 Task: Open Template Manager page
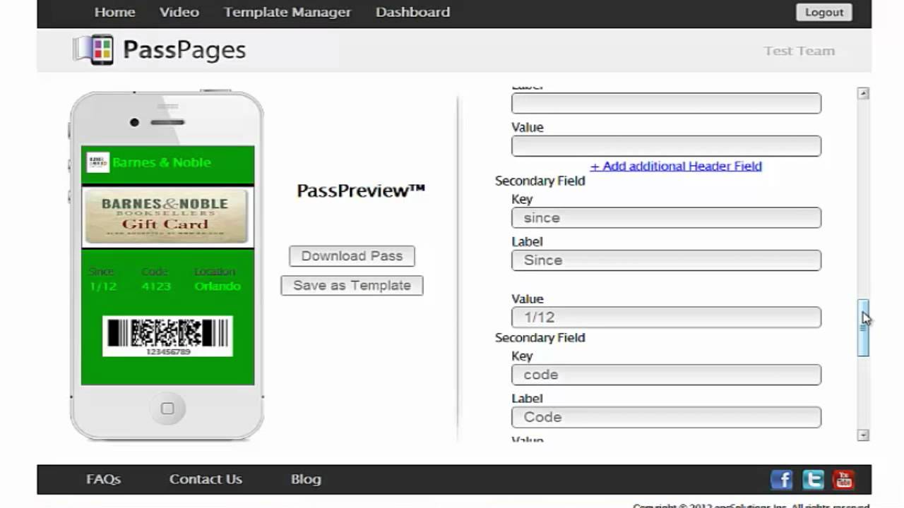tap(287, 12)
